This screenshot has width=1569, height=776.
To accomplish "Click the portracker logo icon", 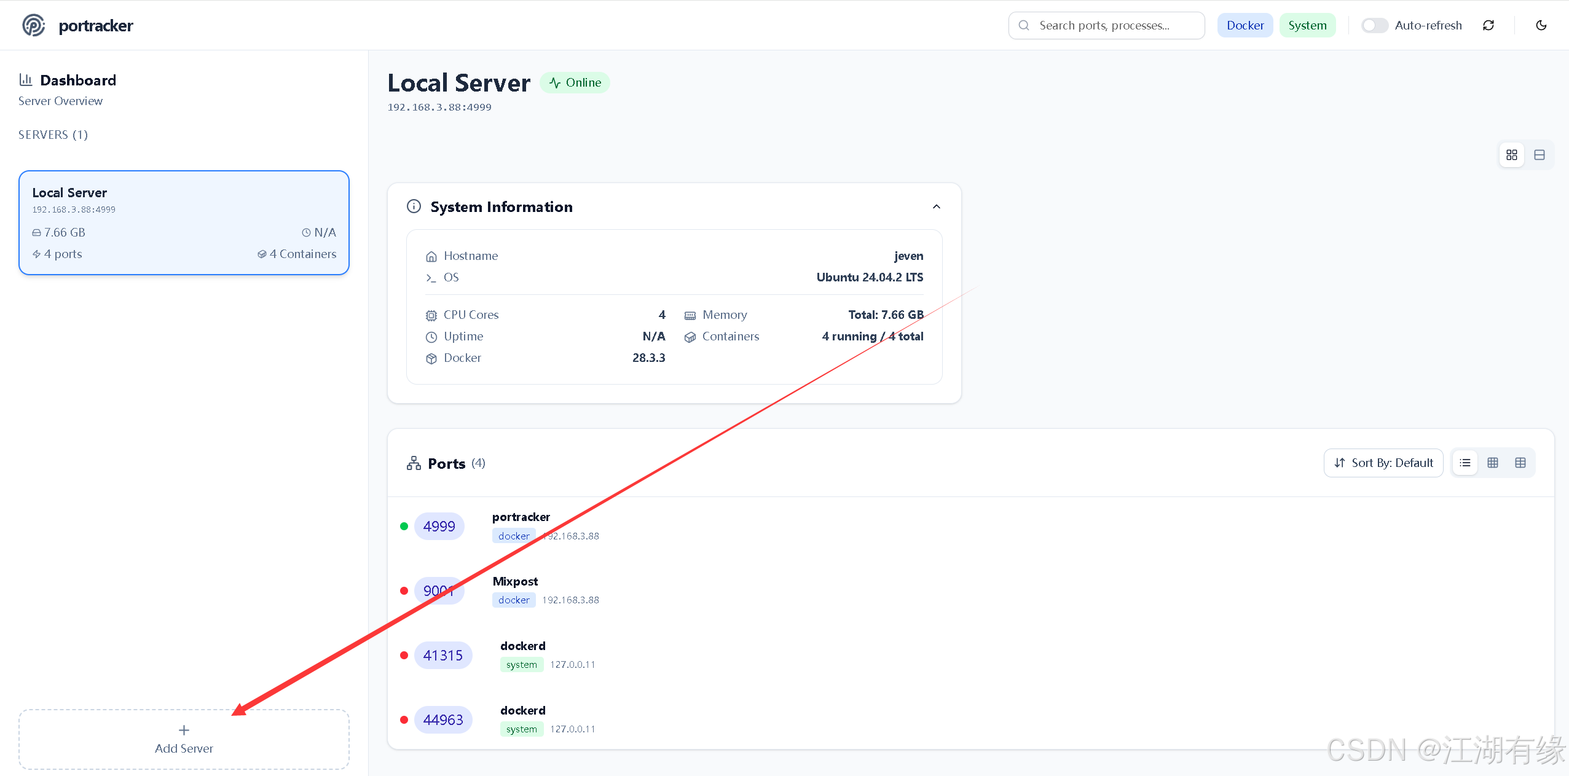I will 33,25.
